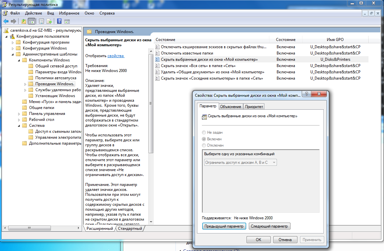Viewport: 384px width, 251px height.
Task: Open the disk restriction combination dropdown
Action: (x=241, y=162)
